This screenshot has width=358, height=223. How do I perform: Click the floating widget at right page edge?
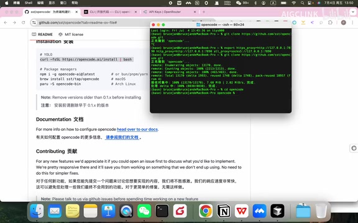tap(354, 149)
